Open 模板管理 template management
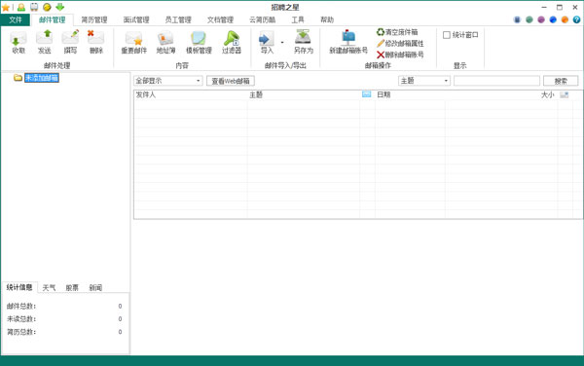 199,43
